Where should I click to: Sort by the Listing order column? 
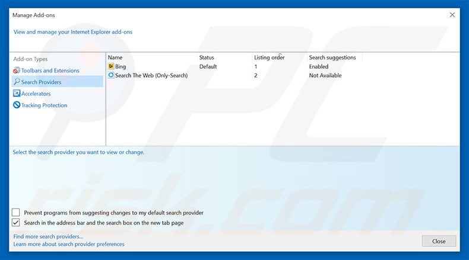tap(269, 57)
